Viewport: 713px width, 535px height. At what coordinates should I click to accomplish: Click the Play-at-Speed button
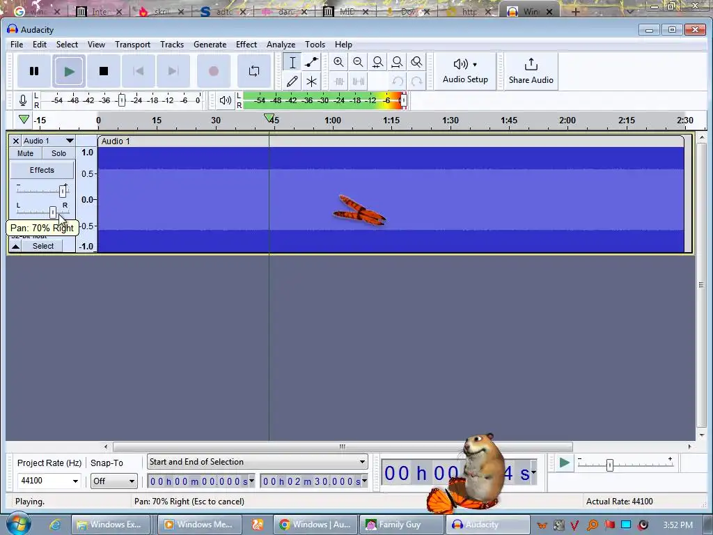coord(564,463)
